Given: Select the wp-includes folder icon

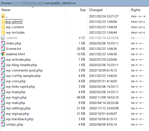Looking at the screenshot, I should pos(3,32).
